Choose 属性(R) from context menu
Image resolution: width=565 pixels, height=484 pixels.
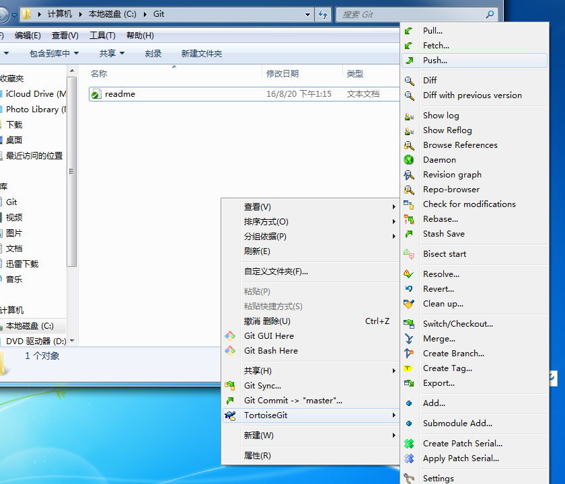pos(311,456)
